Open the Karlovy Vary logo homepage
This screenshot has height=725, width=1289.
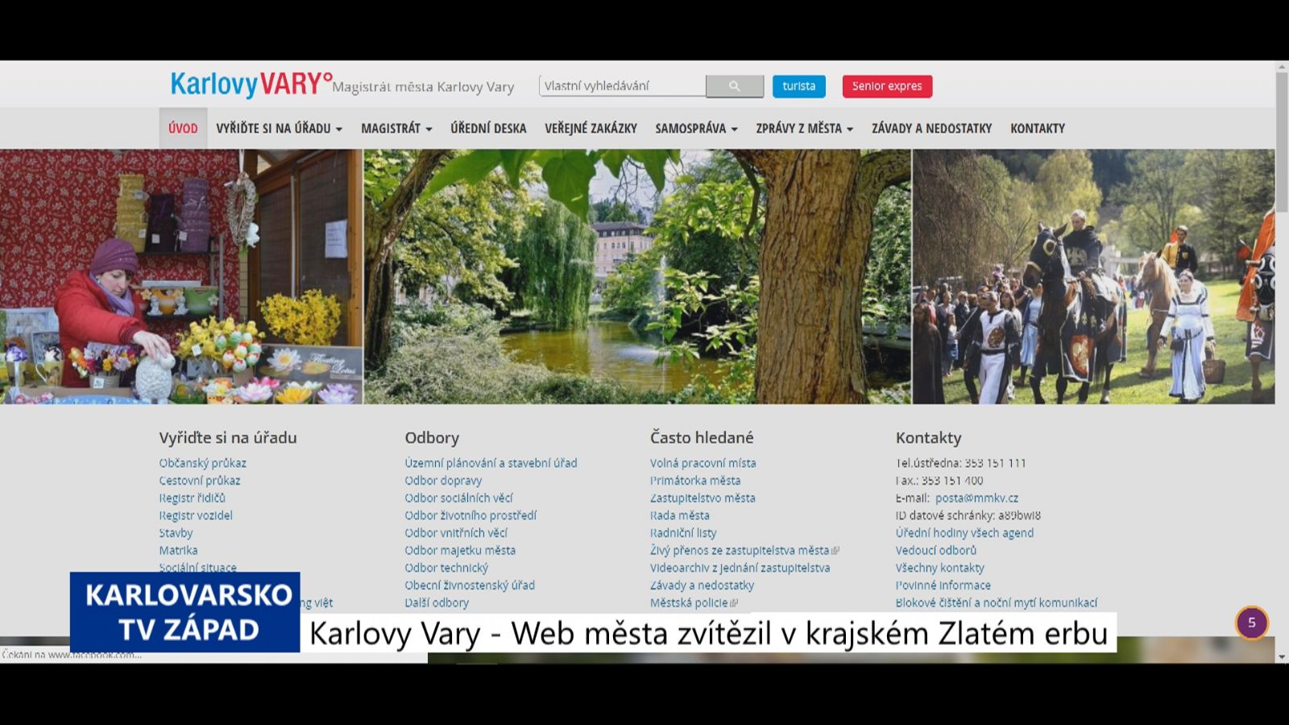tap(251, 84)
